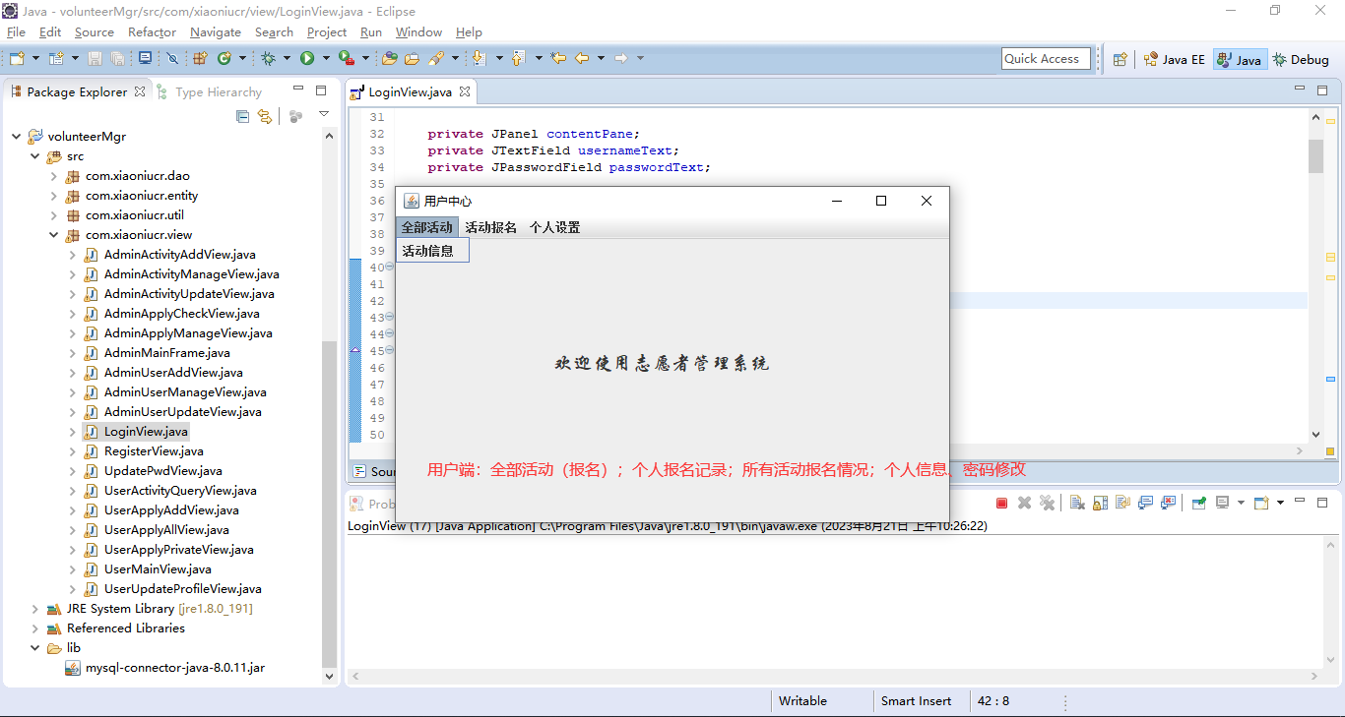Select 个人设置 menu in 用户中心 window
Image resolution: width=1345 pixels, height=717 pixels.
tap(555, 227)
